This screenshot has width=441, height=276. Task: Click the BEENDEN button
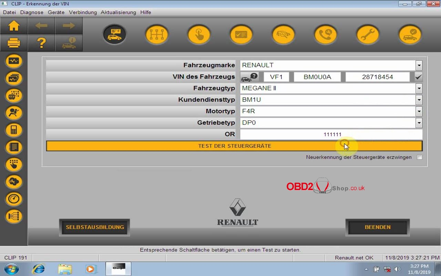click(378, 227)
